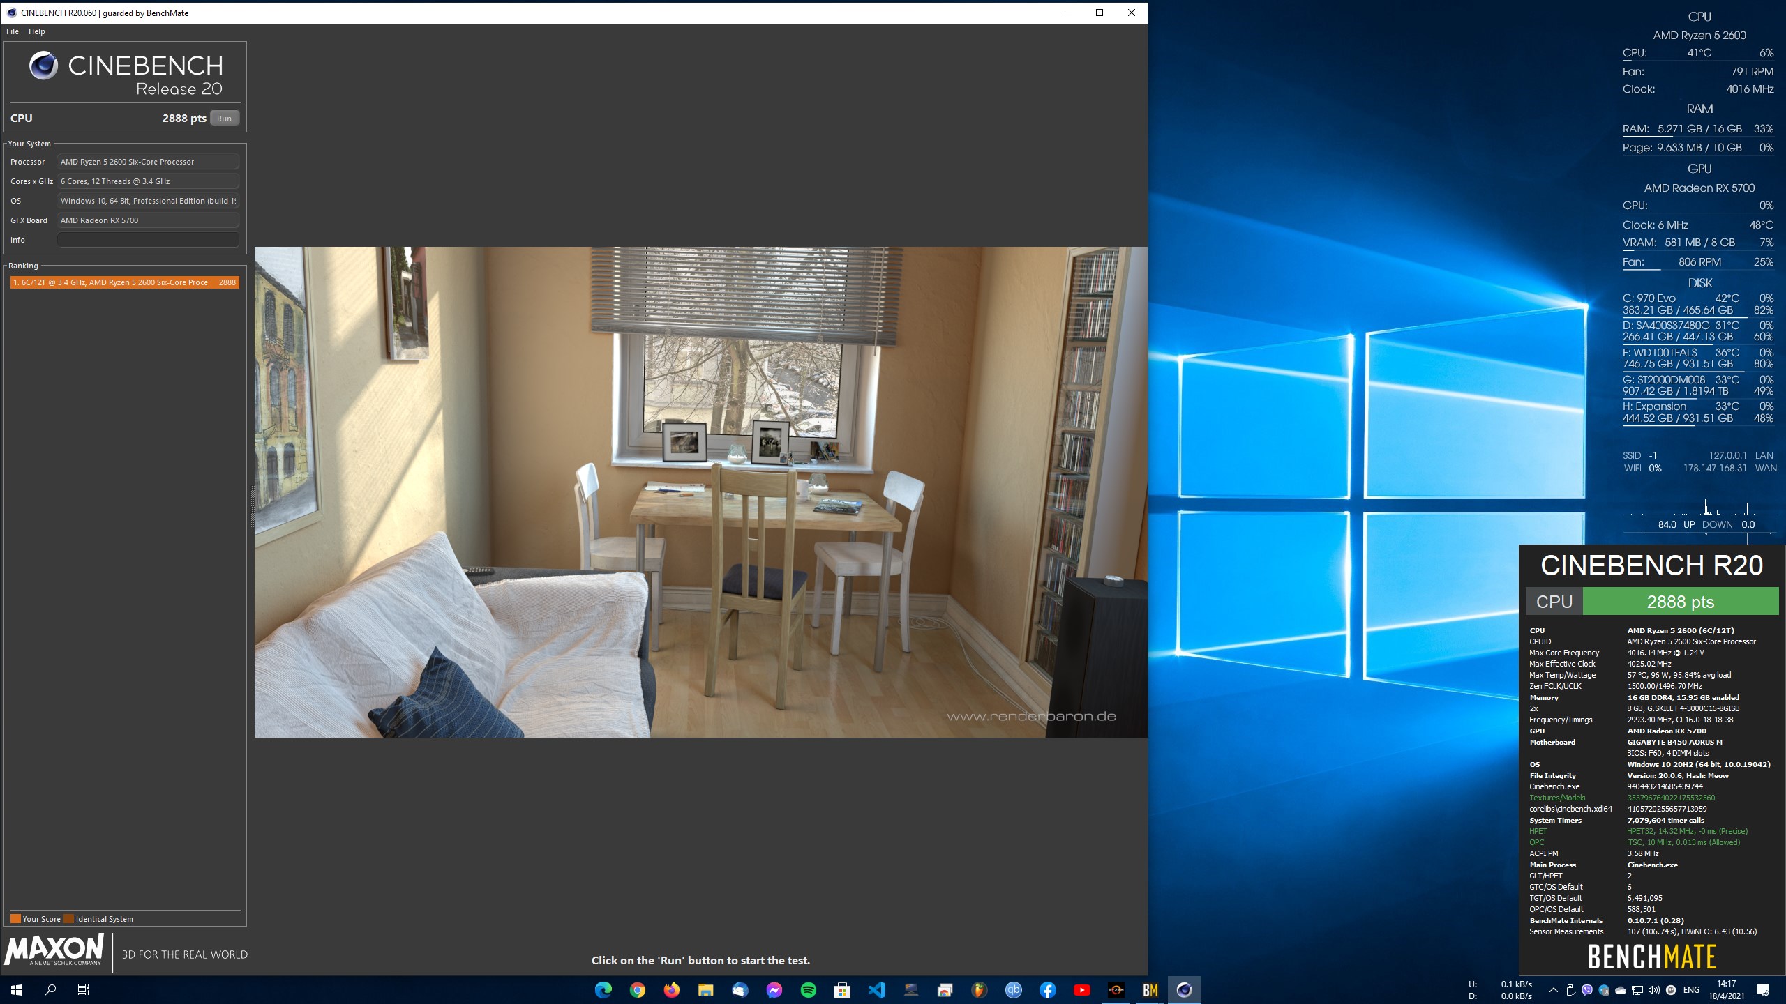1786x1004 pixels.
Task: Click the Info input field
Action: click(148, 240)
